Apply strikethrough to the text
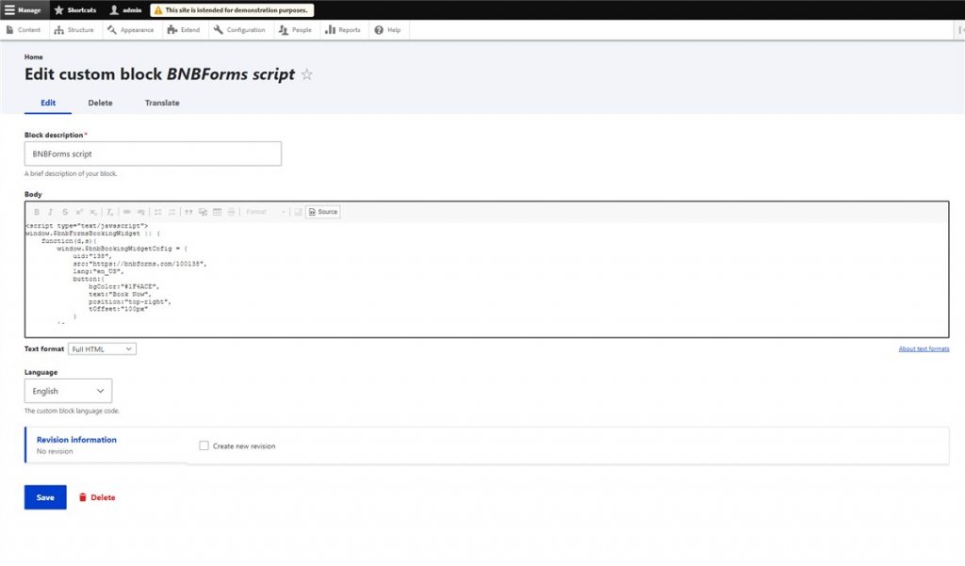 (64, 212)
